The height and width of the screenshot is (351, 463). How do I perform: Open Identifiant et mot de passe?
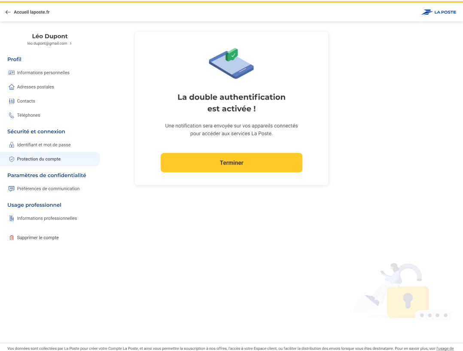[44, 145]
